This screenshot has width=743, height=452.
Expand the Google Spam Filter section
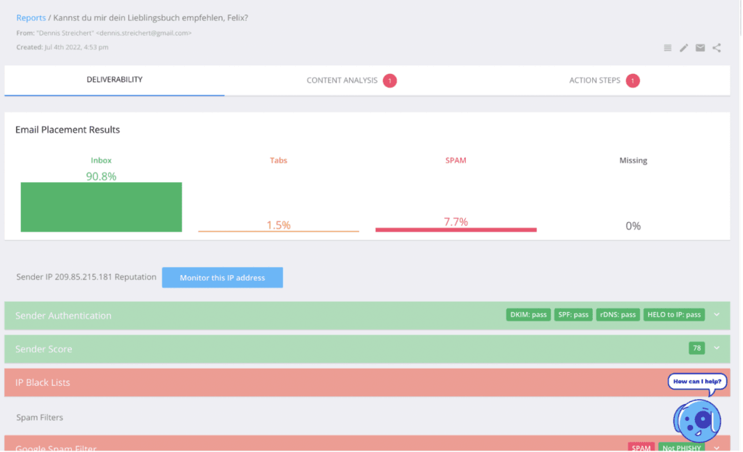tap(716, 448)
